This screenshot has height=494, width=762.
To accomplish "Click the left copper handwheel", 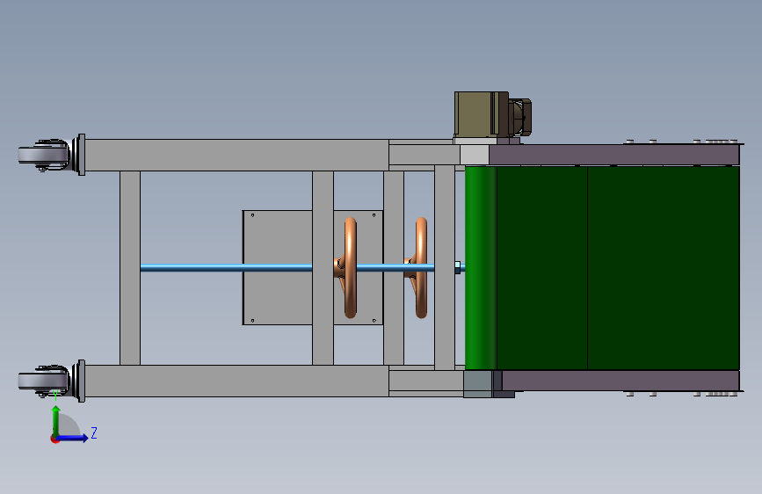I will click(350, 267).
